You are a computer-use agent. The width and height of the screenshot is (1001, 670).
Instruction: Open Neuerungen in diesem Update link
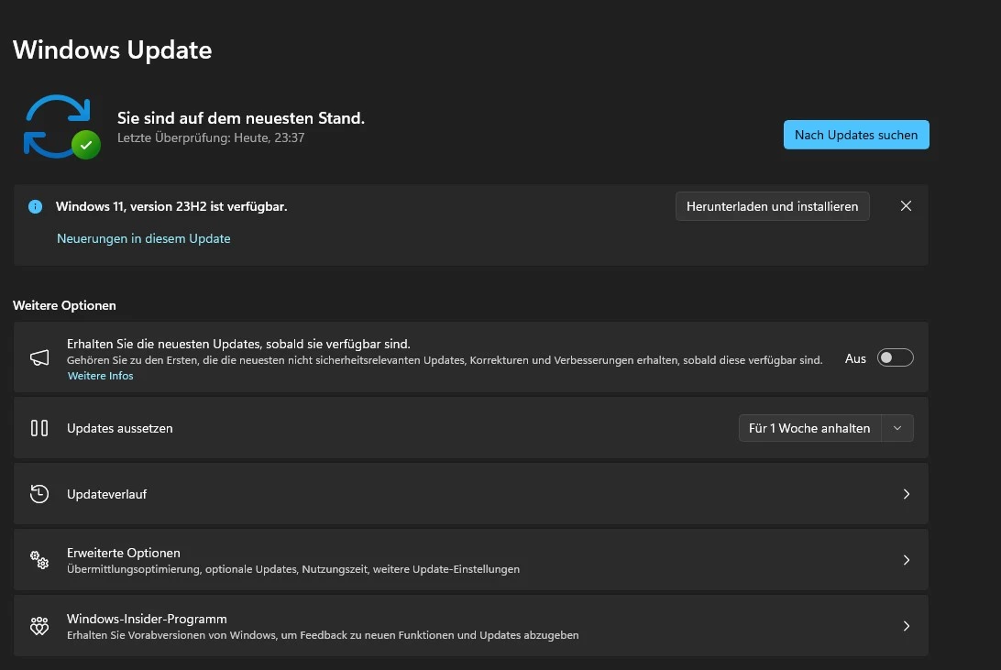pos(144,238)
